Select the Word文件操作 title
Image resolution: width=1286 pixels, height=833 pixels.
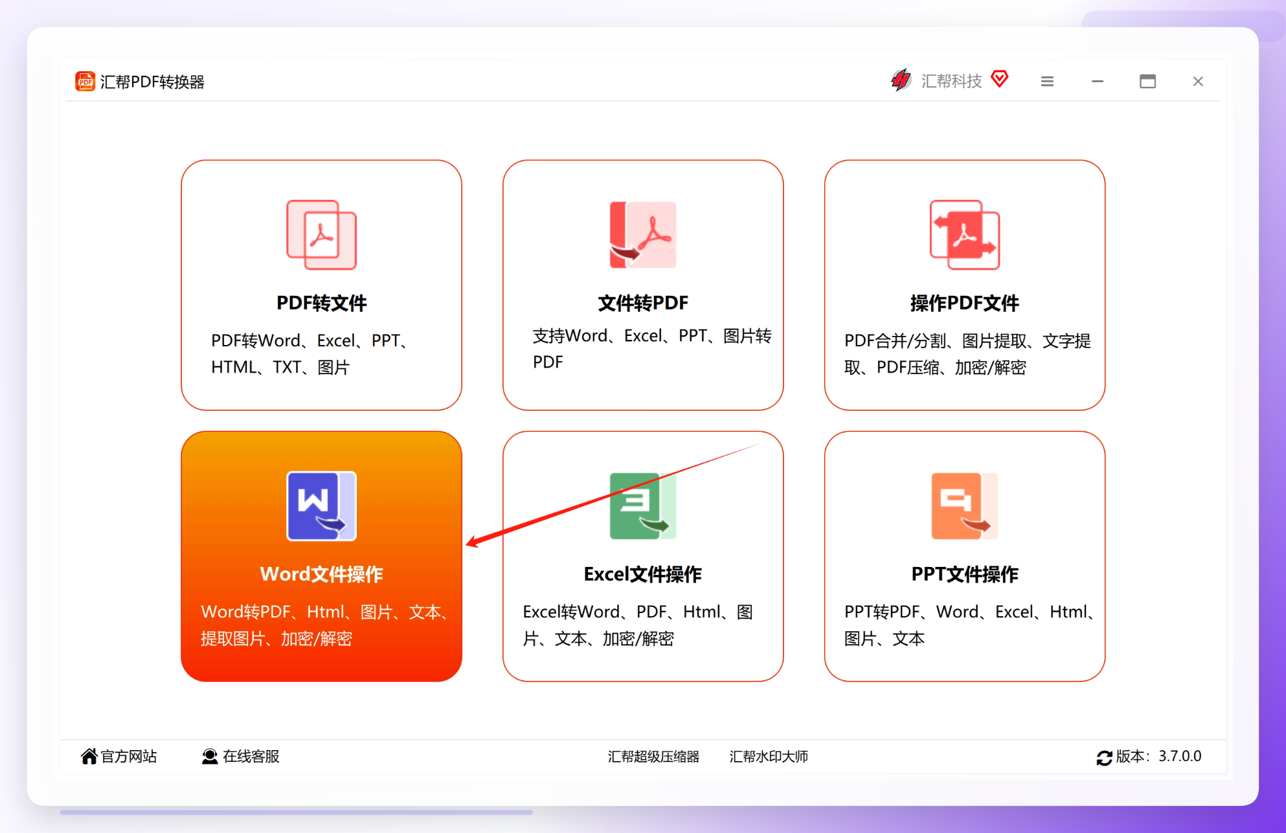[x=321, y=574]
